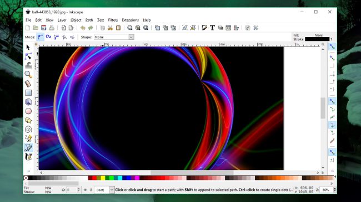Enable paraxial line segments mode
This screenshot has width=361, height=202.
(x=72, y=37)
